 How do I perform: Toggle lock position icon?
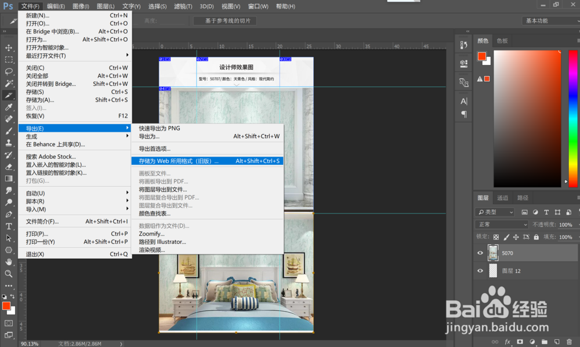coord(516,237)
